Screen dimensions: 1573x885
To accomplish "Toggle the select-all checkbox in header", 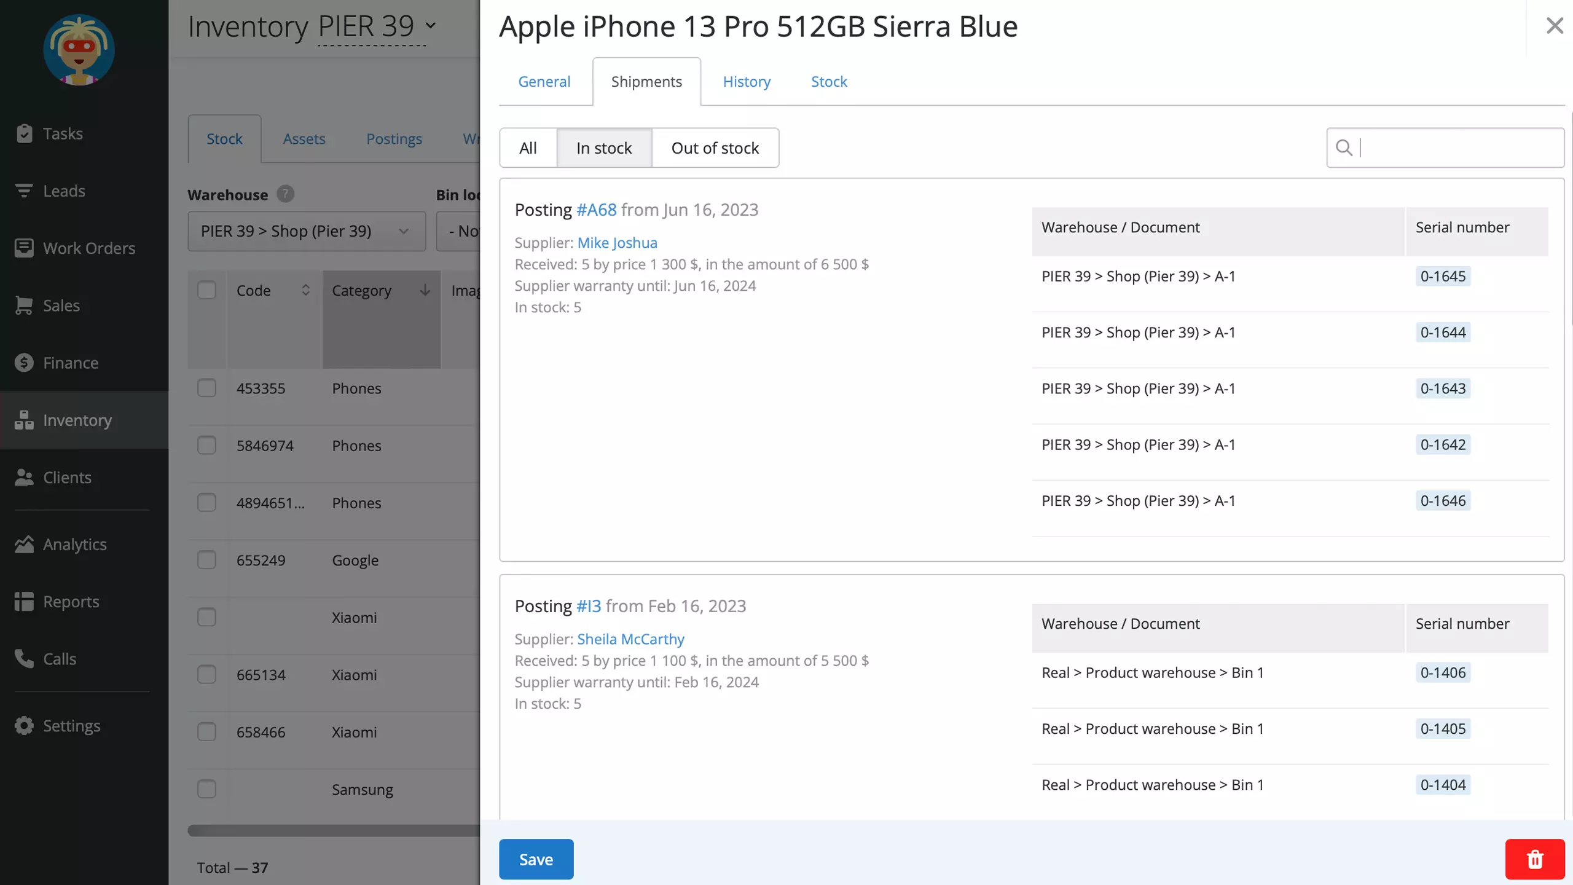I will coord(206,290).
